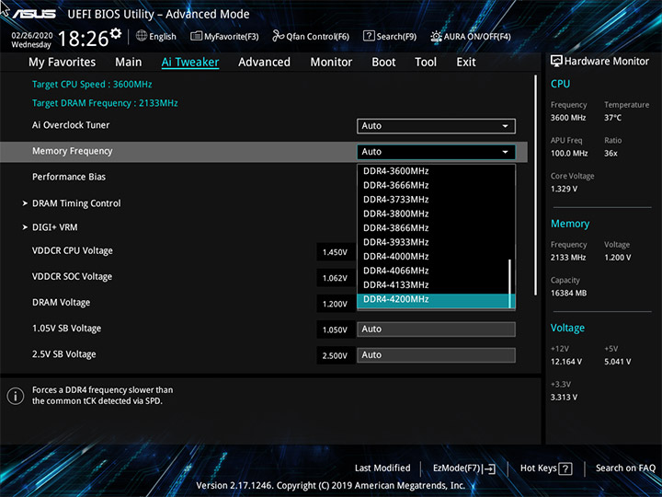Click the 37°C temperature reading
Image resolution: width=662 pixels, height=497 pixels.
[x=612, y=118]
